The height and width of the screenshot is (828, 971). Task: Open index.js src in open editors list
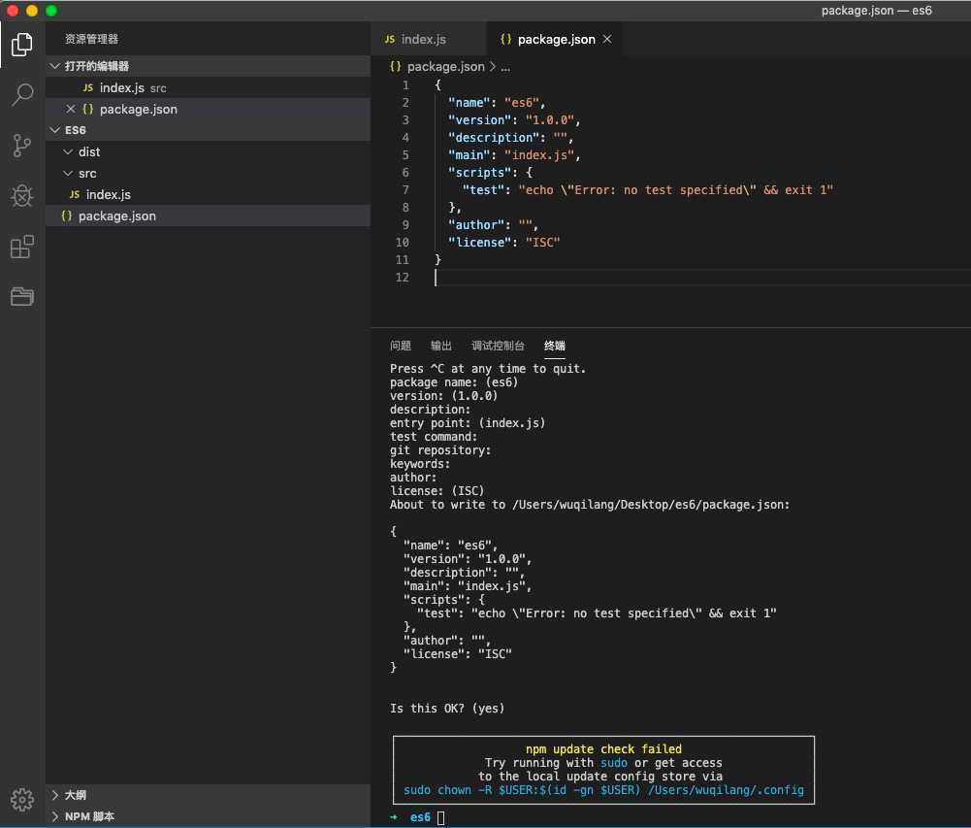(208, 88)
